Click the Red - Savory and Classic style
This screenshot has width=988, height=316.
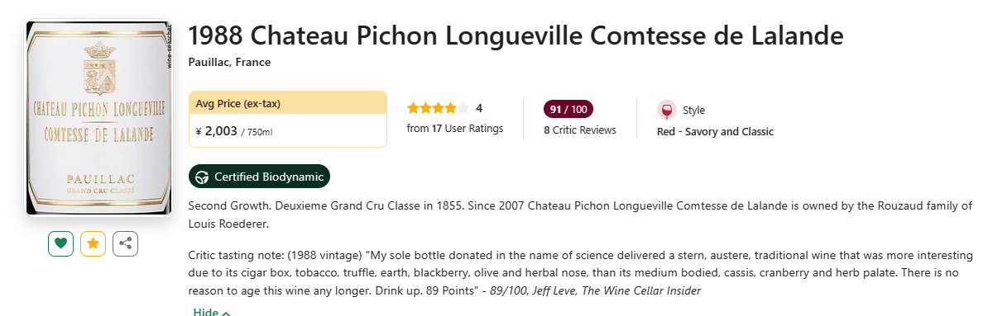coord(715,132)
